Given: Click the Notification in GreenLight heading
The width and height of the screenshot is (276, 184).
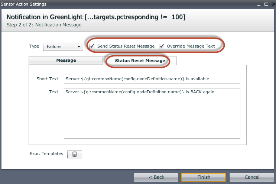Looking at the screenshot, I should (x=96, y=17).
